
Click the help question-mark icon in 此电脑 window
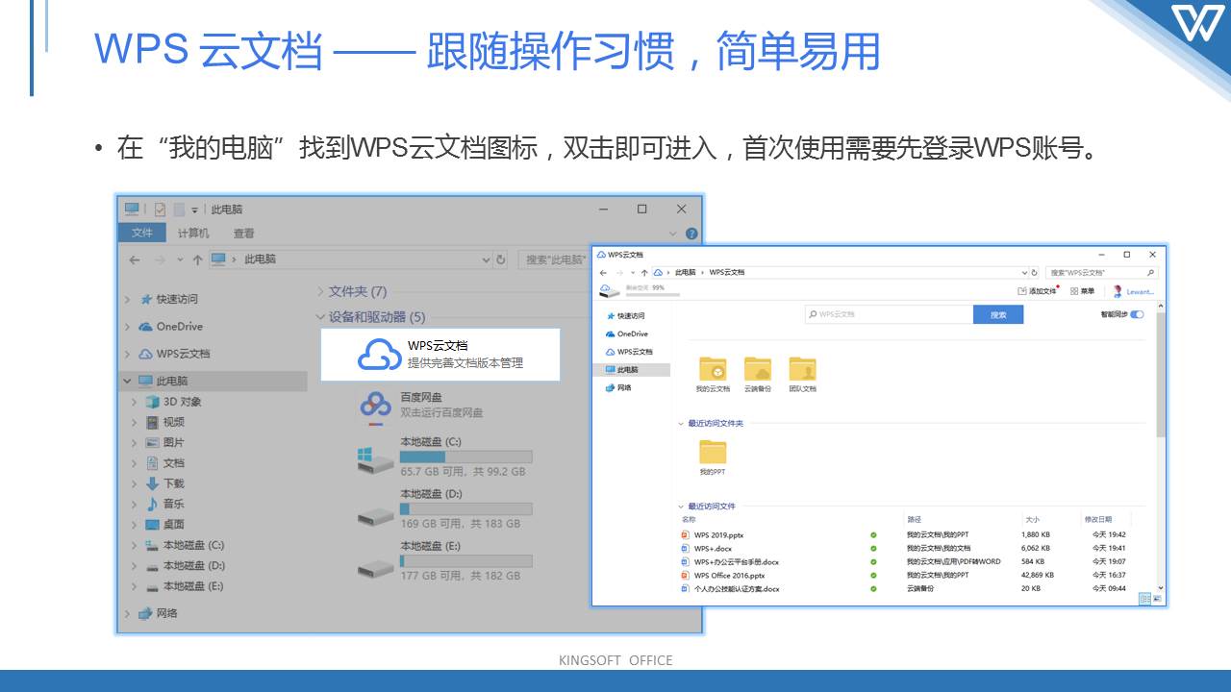tap(691, 234)
